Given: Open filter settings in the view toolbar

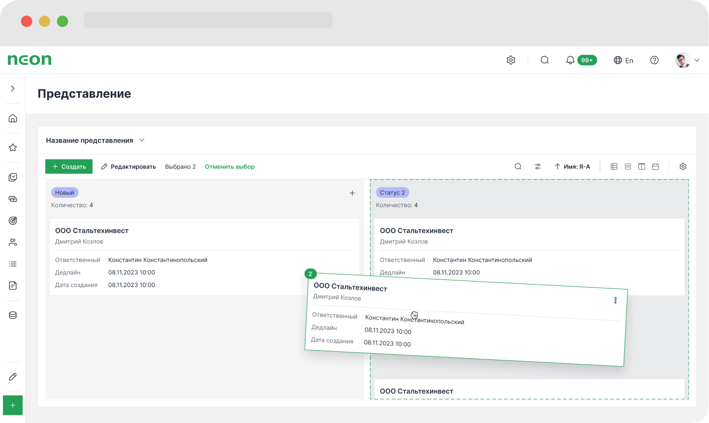Looking at the screenshot, I should point(538,167).
